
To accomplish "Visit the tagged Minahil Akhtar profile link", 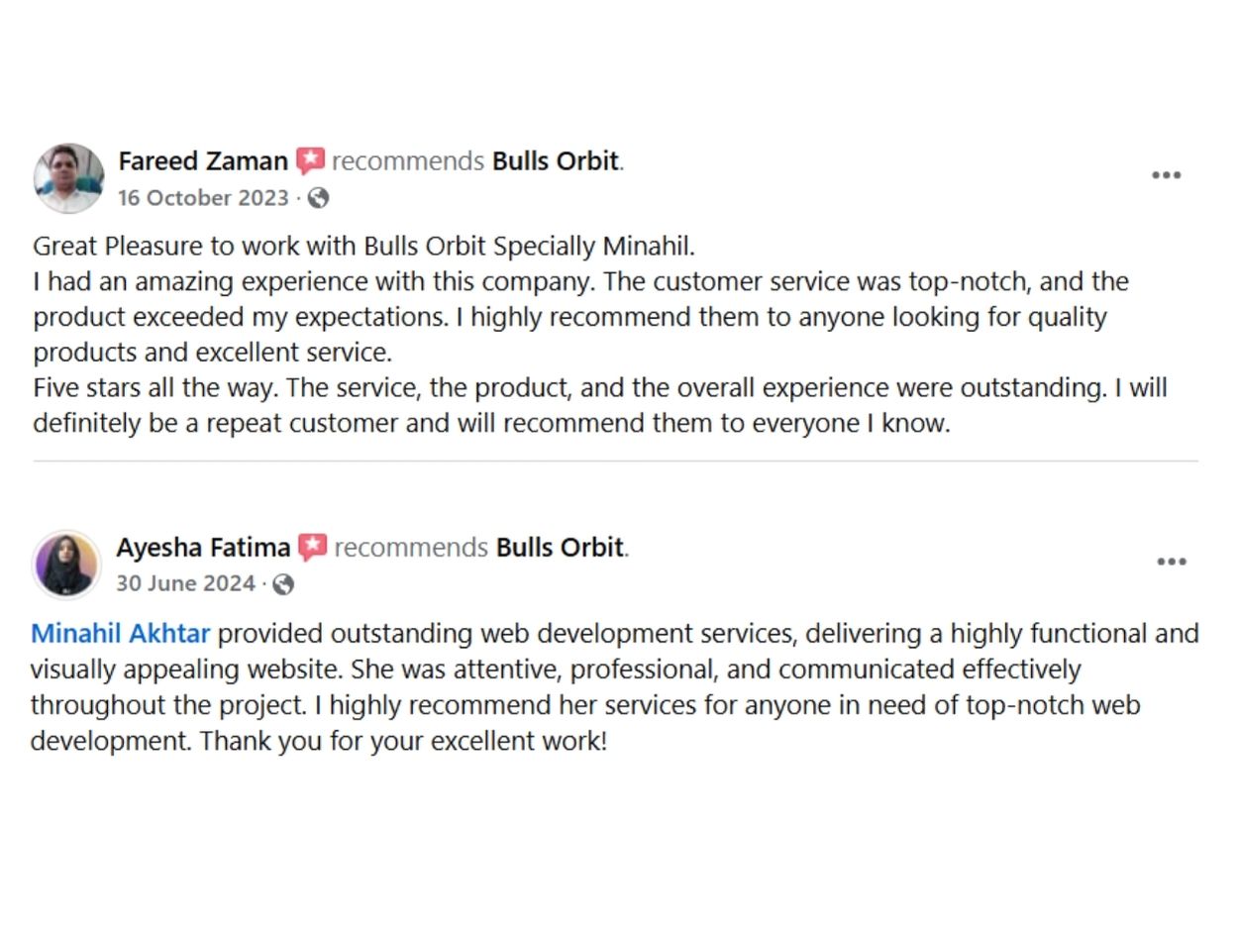I will [x=121, y=634].
